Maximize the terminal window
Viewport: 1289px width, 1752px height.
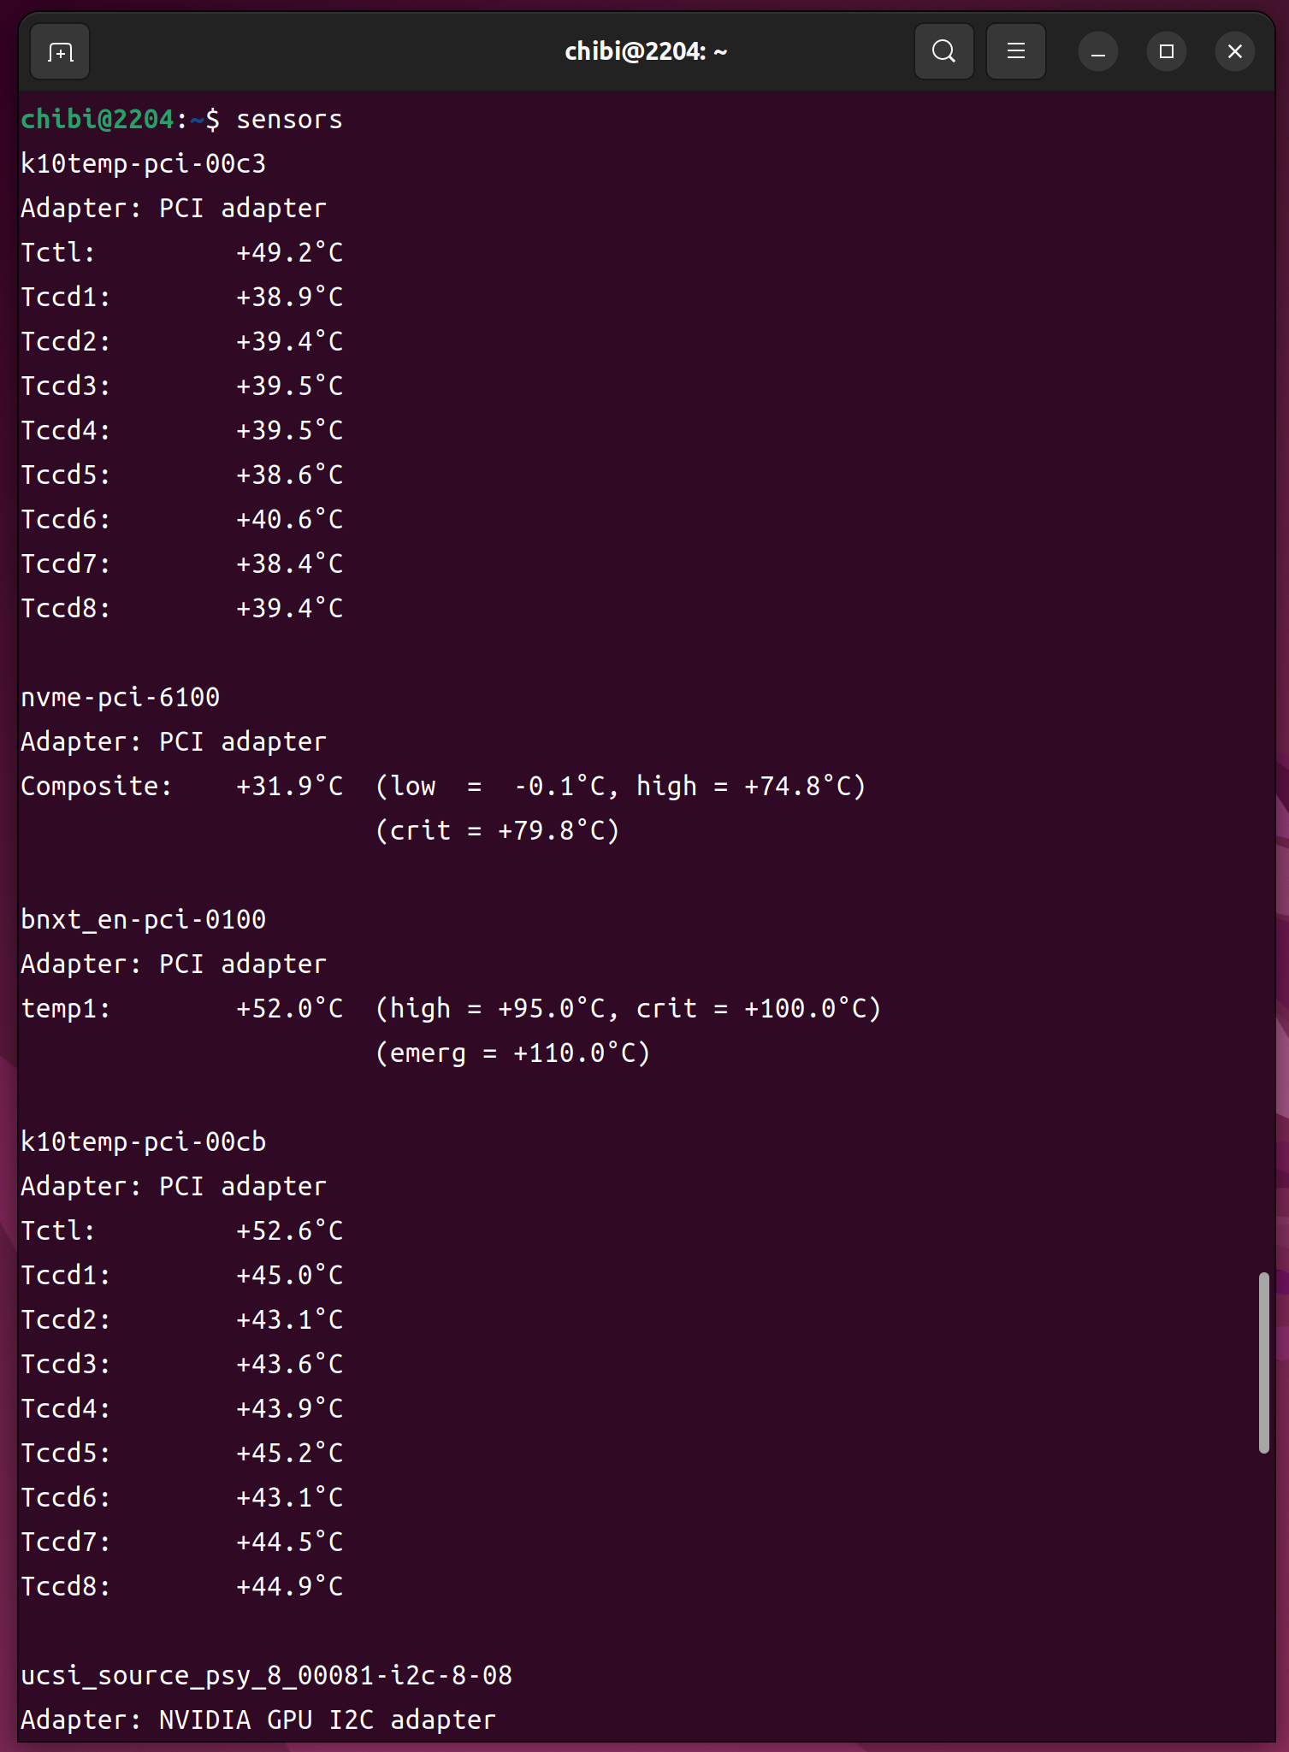pyautogui.click(x=1166, y=52)
